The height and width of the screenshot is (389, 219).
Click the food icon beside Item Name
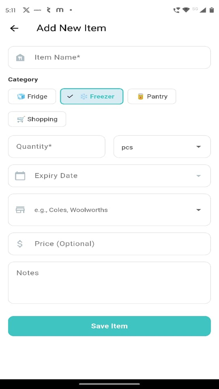[x=20, y=57]
